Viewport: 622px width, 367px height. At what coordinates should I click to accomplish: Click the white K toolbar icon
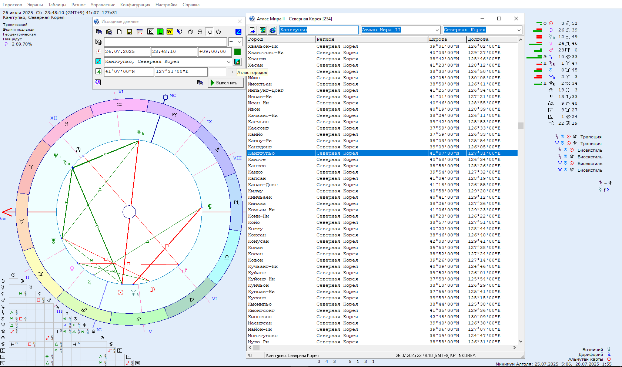150,32
